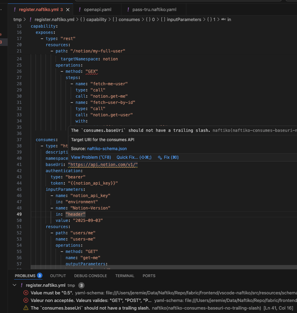The width and height of the screenshot is (297, 313).
Task: Select line number 49 in the gutter
Action: [19, 214]
